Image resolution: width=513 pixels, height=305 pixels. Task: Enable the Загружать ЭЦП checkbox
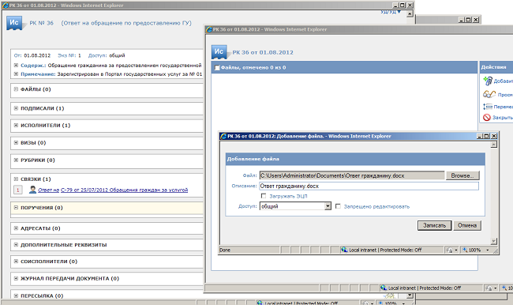(264, 196)
